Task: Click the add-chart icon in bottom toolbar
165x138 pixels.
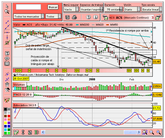Action: tap(16, 132)
